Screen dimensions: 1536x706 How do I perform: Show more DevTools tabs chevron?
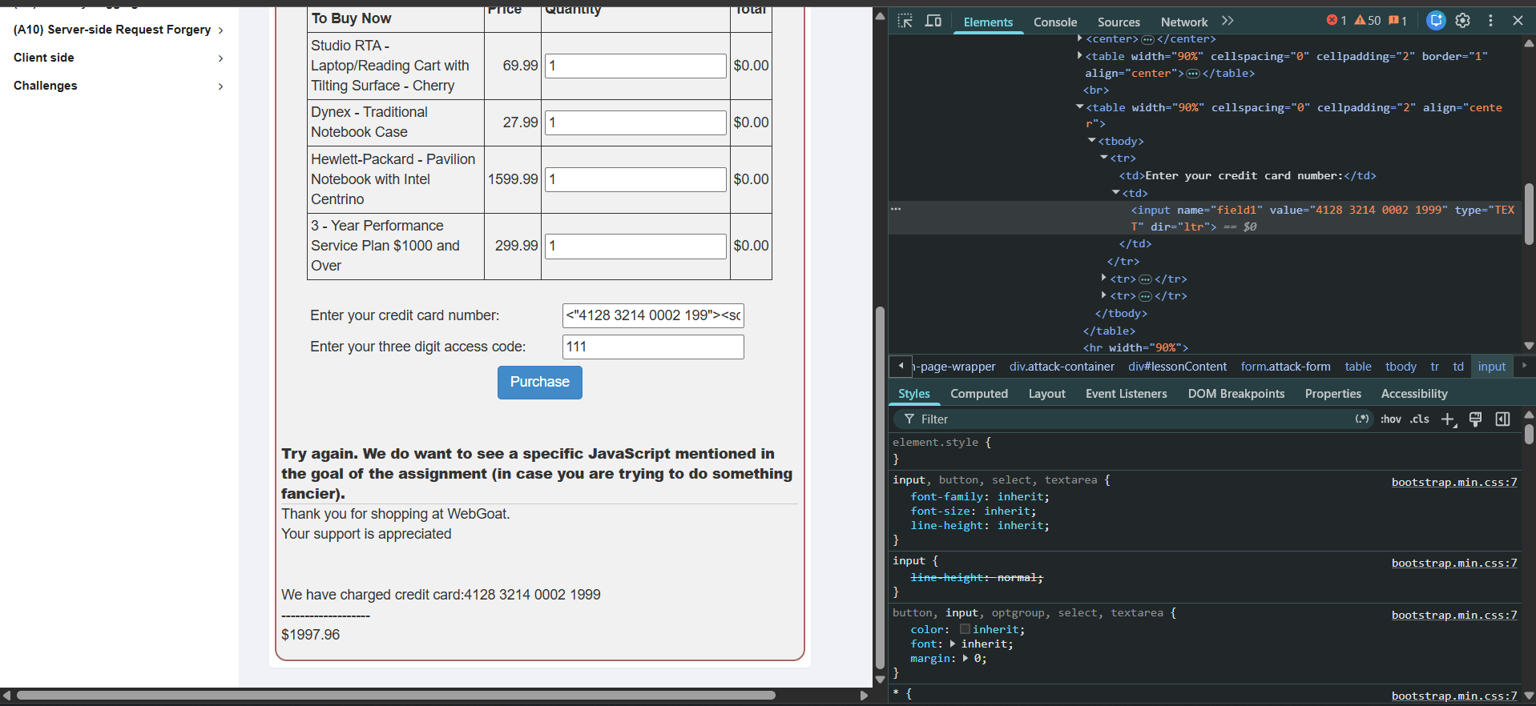click(1228, 21)
